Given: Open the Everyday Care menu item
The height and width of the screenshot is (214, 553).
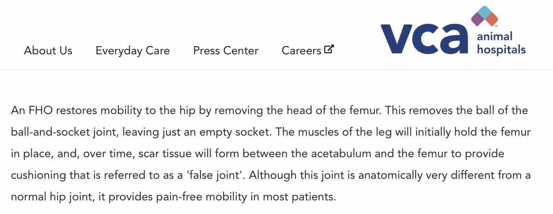Looking at the screenshot, I should [x=133, y=51].
